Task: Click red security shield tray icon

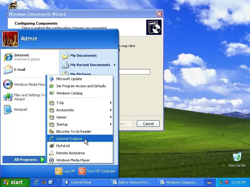Action: 227,182
